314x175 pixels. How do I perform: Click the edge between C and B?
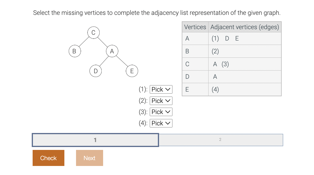pyautogui.click(x=84, y=42)
